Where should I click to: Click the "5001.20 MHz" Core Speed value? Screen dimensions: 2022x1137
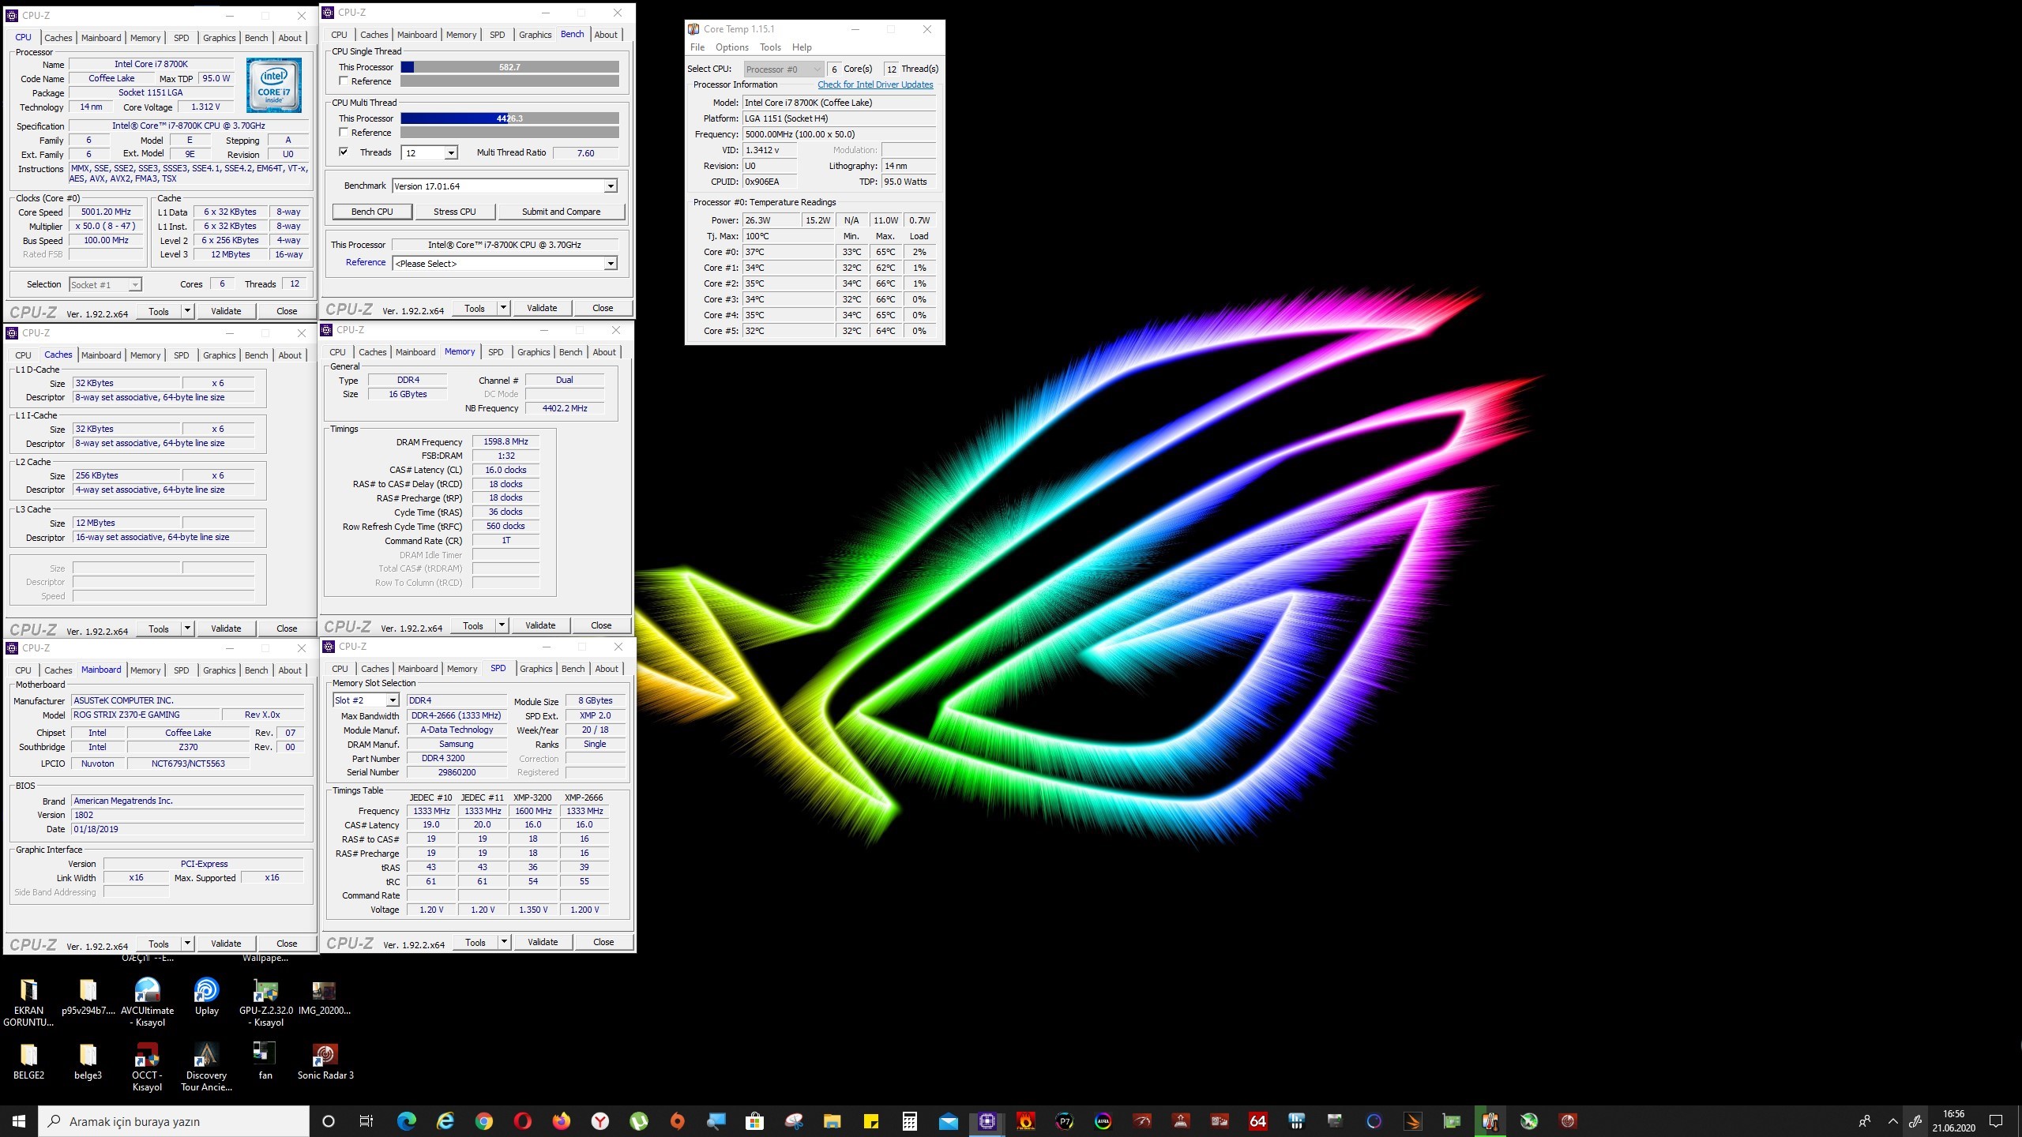106,212
